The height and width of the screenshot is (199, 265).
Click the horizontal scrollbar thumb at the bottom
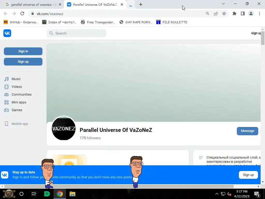click(x=119, y=186)
